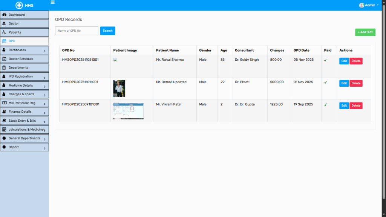Click the OPD calendar icon in sidebar

(5, 41)
